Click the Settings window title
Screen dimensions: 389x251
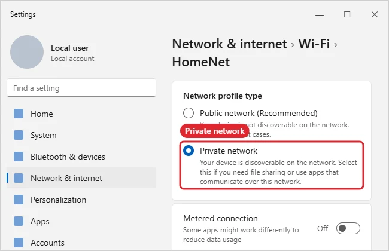pyautogui.click(x=23, y=14)
